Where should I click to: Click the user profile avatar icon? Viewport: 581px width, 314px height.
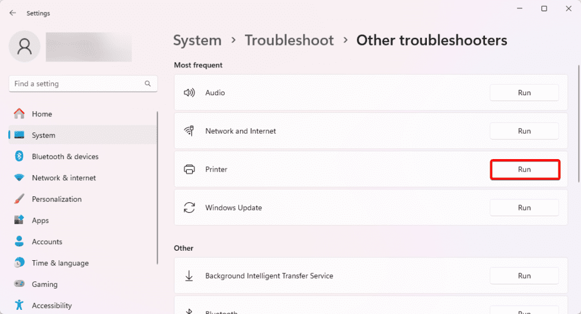tap(25, 46)
